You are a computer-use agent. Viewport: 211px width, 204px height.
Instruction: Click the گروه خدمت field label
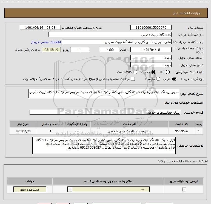[194, 113]
